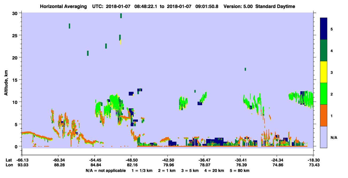Click the latitude label -60.34

click(x=58, y=160)
